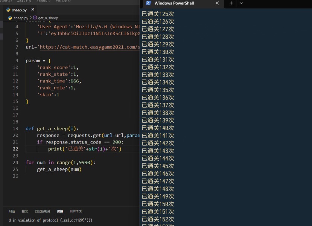Open the get_a_sheep breadcrumb dropdown
This screenshot has height=226, width=312.
tap(48, 18)
